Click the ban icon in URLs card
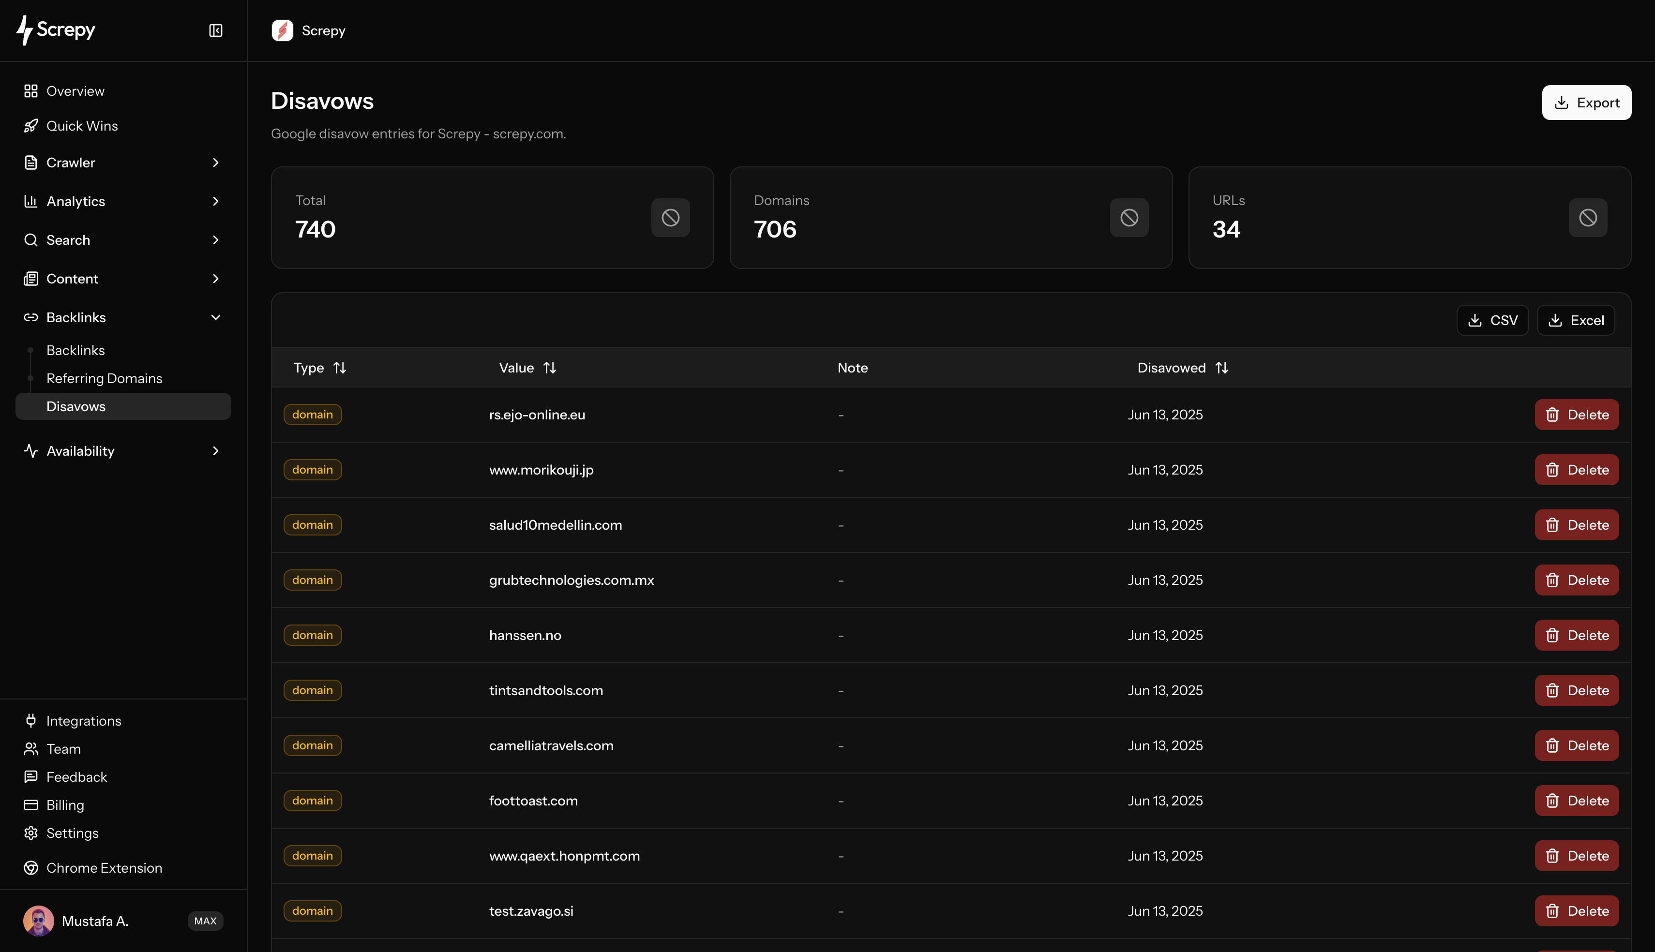1655x952 pixels. (1588, 218)
